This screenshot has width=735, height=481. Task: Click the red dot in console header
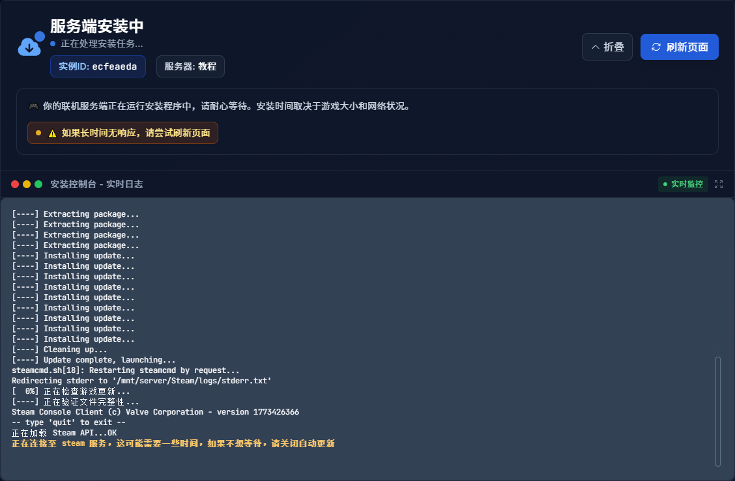[15, 184]
